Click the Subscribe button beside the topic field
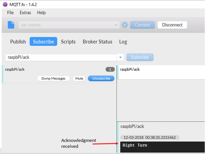The width and height of the screenshot is (205, 154). [140, 57]
